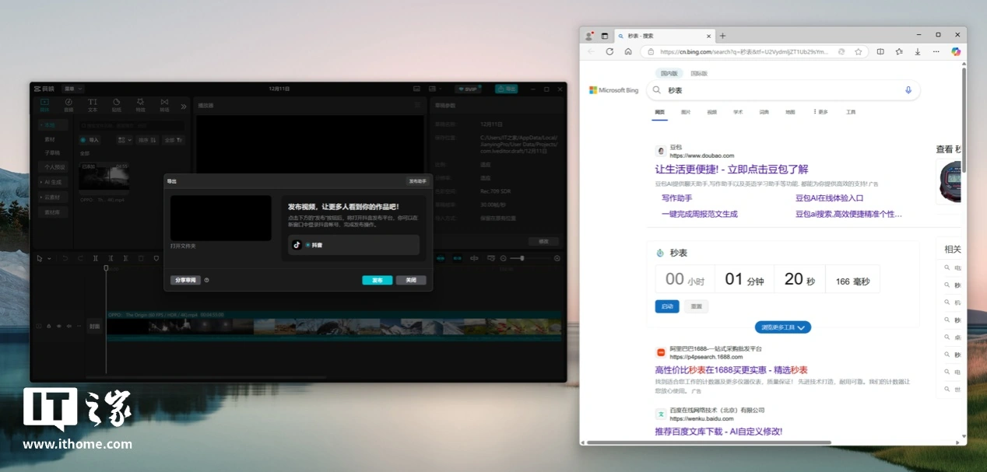Open the 地图 tab in Bing results
Viewport: 987px width, 472px height.
click(790, 112)
